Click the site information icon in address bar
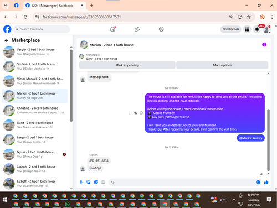277x208 pixels. pos(37,17)
